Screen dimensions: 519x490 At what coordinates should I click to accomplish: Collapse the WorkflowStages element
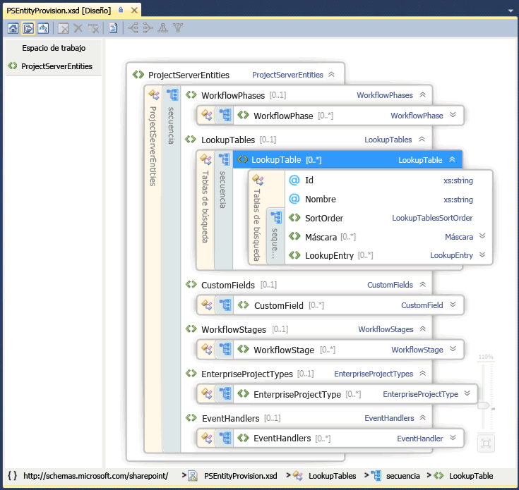(423, 329)
